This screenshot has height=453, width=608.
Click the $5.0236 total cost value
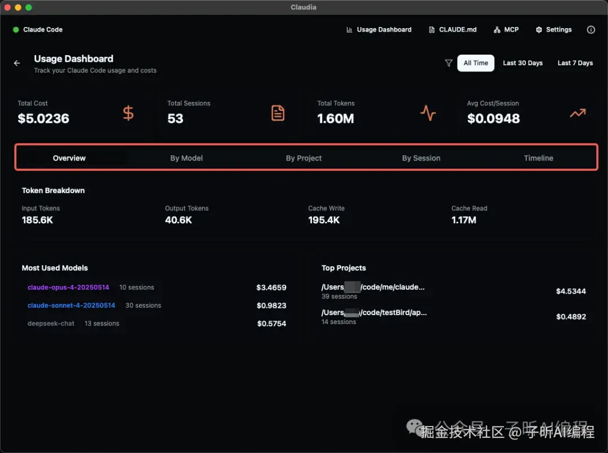click(x=43, y=119)
